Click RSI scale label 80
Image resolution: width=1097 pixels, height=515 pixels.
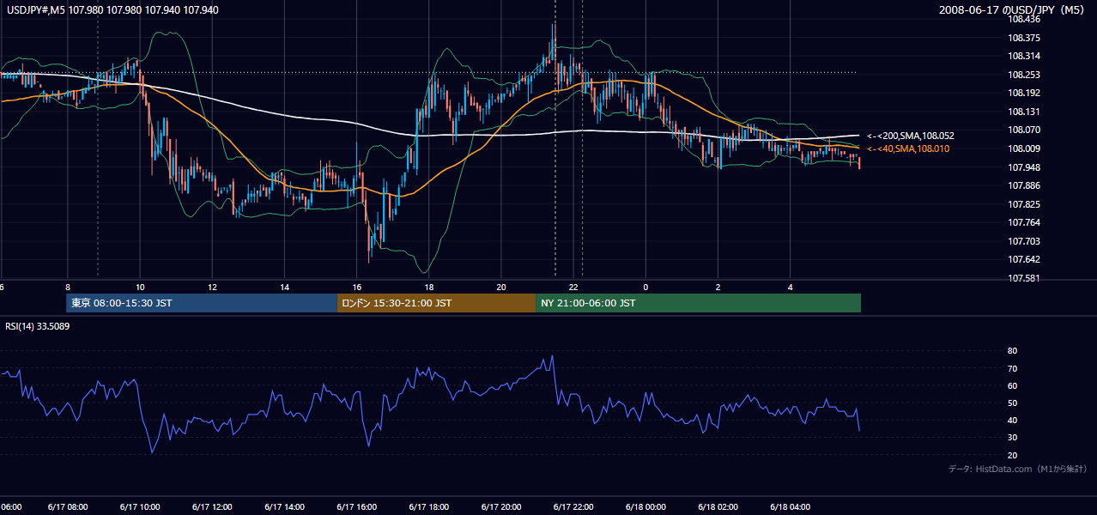1012,351
